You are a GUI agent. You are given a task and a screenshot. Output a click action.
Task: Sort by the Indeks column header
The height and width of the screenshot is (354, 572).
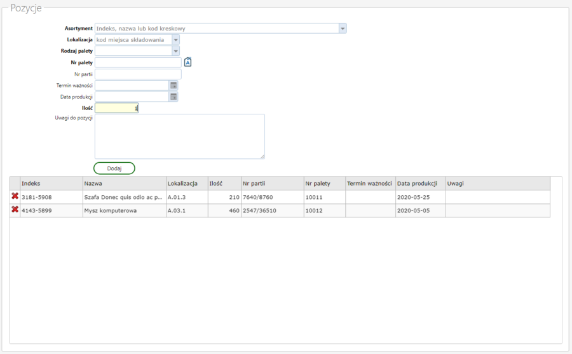click(x=51, y=184)
